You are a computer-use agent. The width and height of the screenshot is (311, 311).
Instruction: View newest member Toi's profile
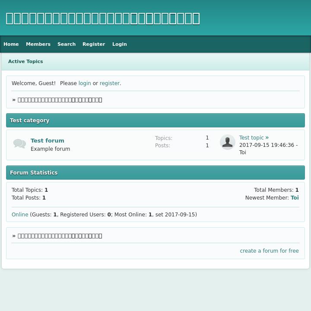[295, 198]
